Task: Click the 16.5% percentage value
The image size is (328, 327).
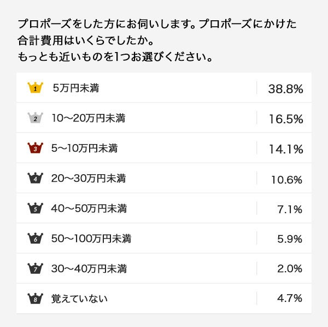Action: (285, 118)
